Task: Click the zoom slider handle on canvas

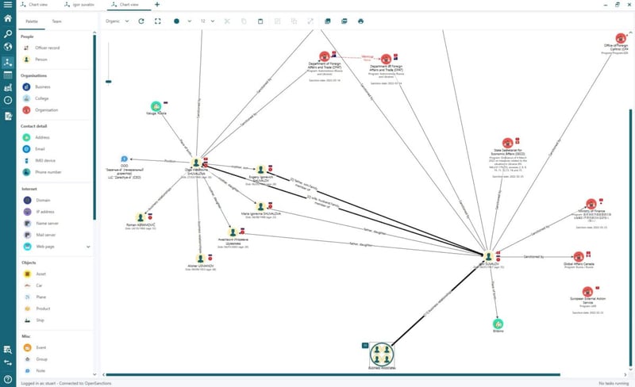Action: pyautogui.click(x=109, y=82)
